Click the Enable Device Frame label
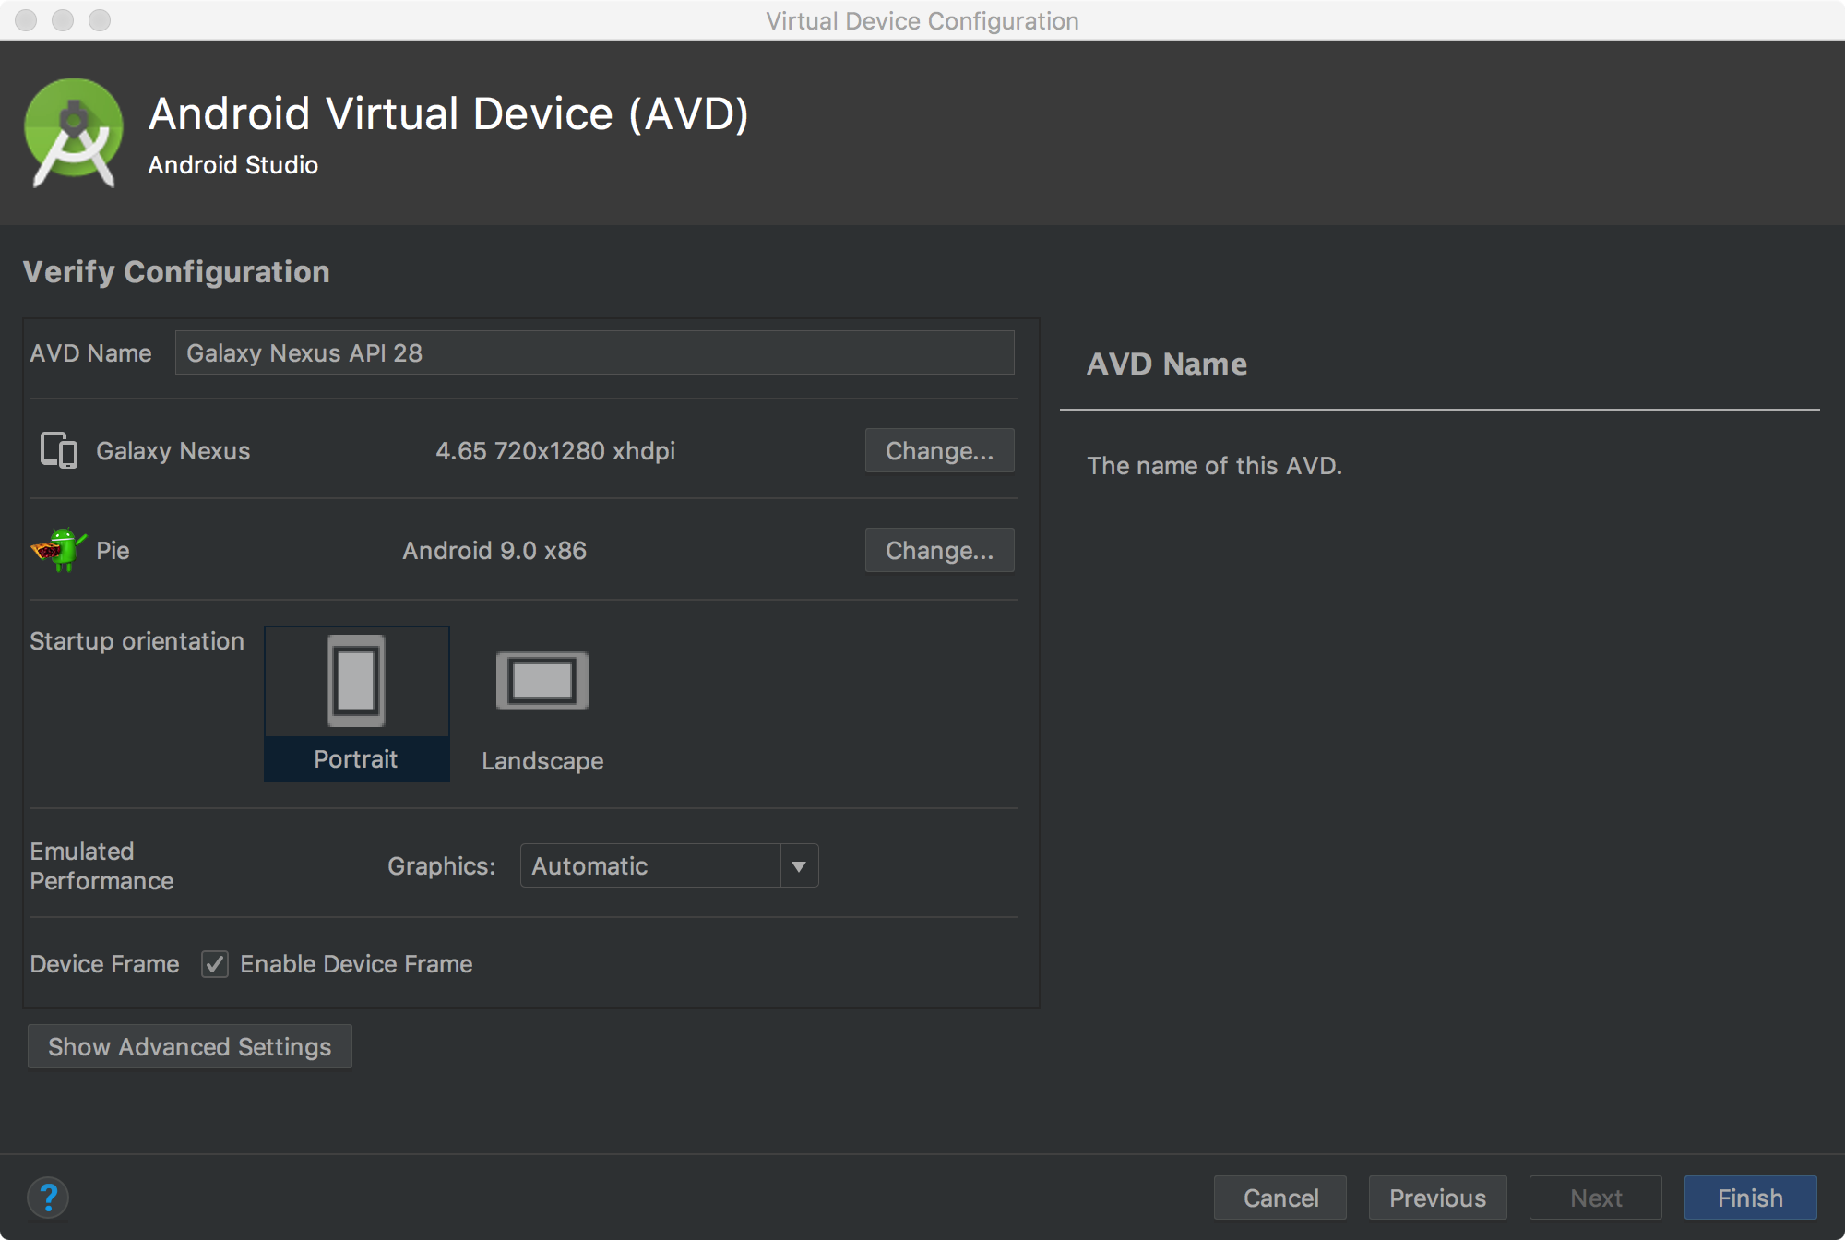Screen dimensions: 1845x1240 pyautogui.click(x=356, y=964)
